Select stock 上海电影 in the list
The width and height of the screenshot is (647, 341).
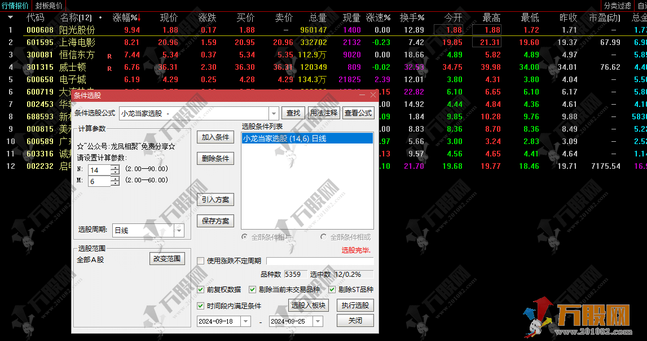pos(77,42)
